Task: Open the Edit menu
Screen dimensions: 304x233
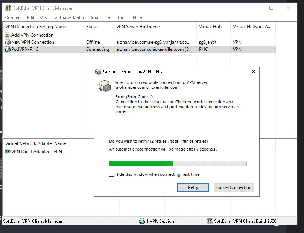Action: (31, 18)
